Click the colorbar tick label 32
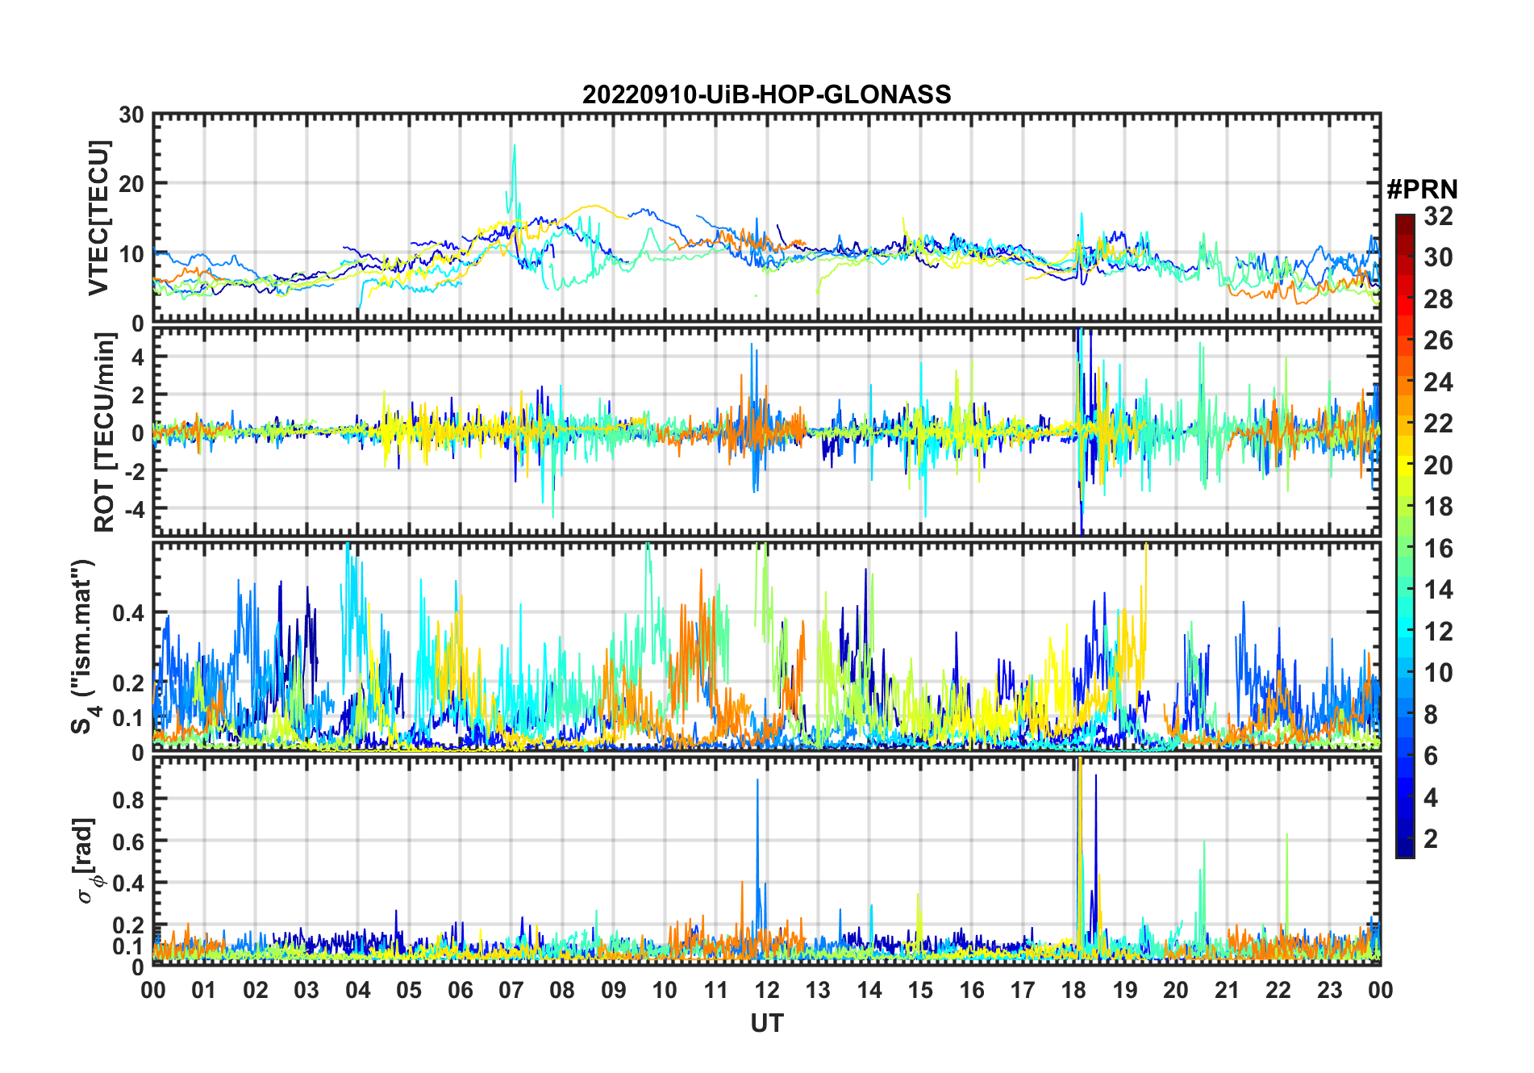This screenshot has height=1073, width=1534. (x=1438, y=216)
